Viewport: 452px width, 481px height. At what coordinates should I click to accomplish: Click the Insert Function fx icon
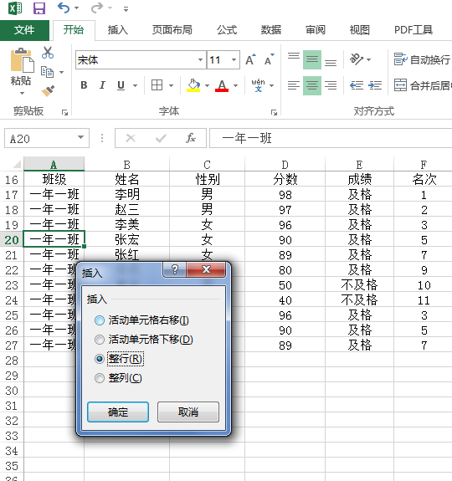pyautogui.click(x=191, y=138)
